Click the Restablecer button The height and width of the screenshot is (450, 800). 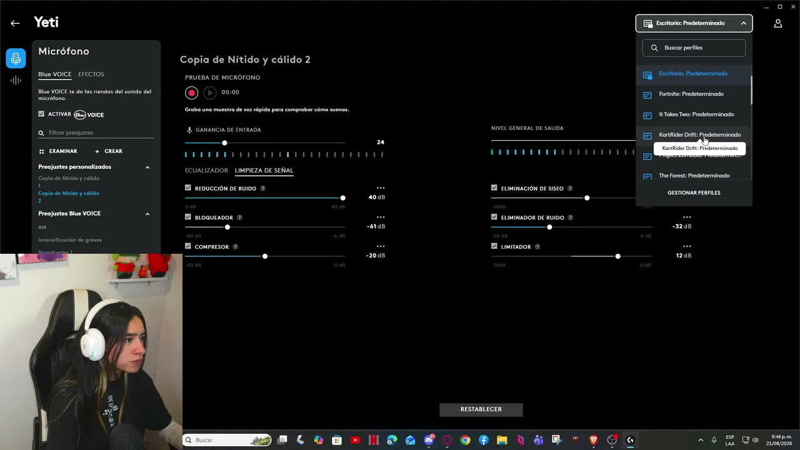481,409
